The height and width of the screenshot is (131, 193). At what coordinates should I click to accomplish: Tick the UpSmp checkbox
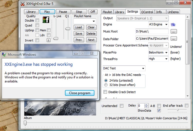pos(37,30)
